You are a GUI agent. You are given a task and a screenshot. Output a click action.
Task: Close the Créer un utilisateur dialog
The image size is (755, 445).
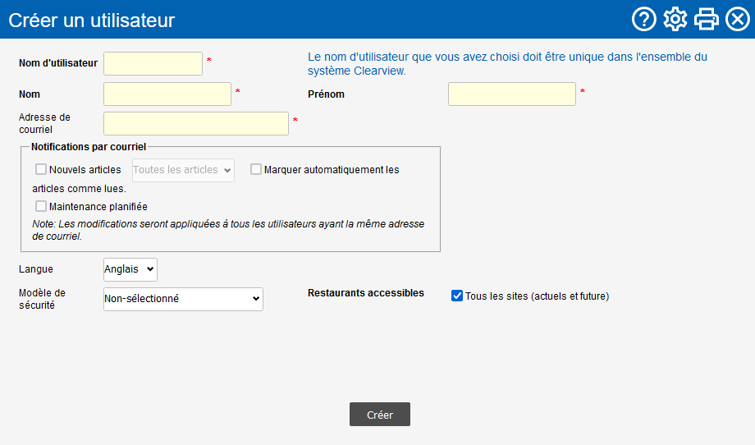[x=738, y=20]
